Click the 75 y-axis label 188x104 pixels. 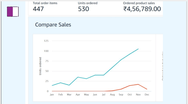tap(47, 61)
